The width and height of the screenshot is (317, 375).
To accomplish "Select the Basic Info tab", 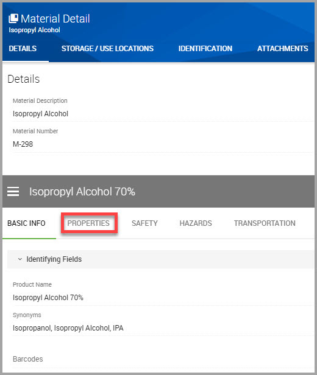I will coord(26,223).
